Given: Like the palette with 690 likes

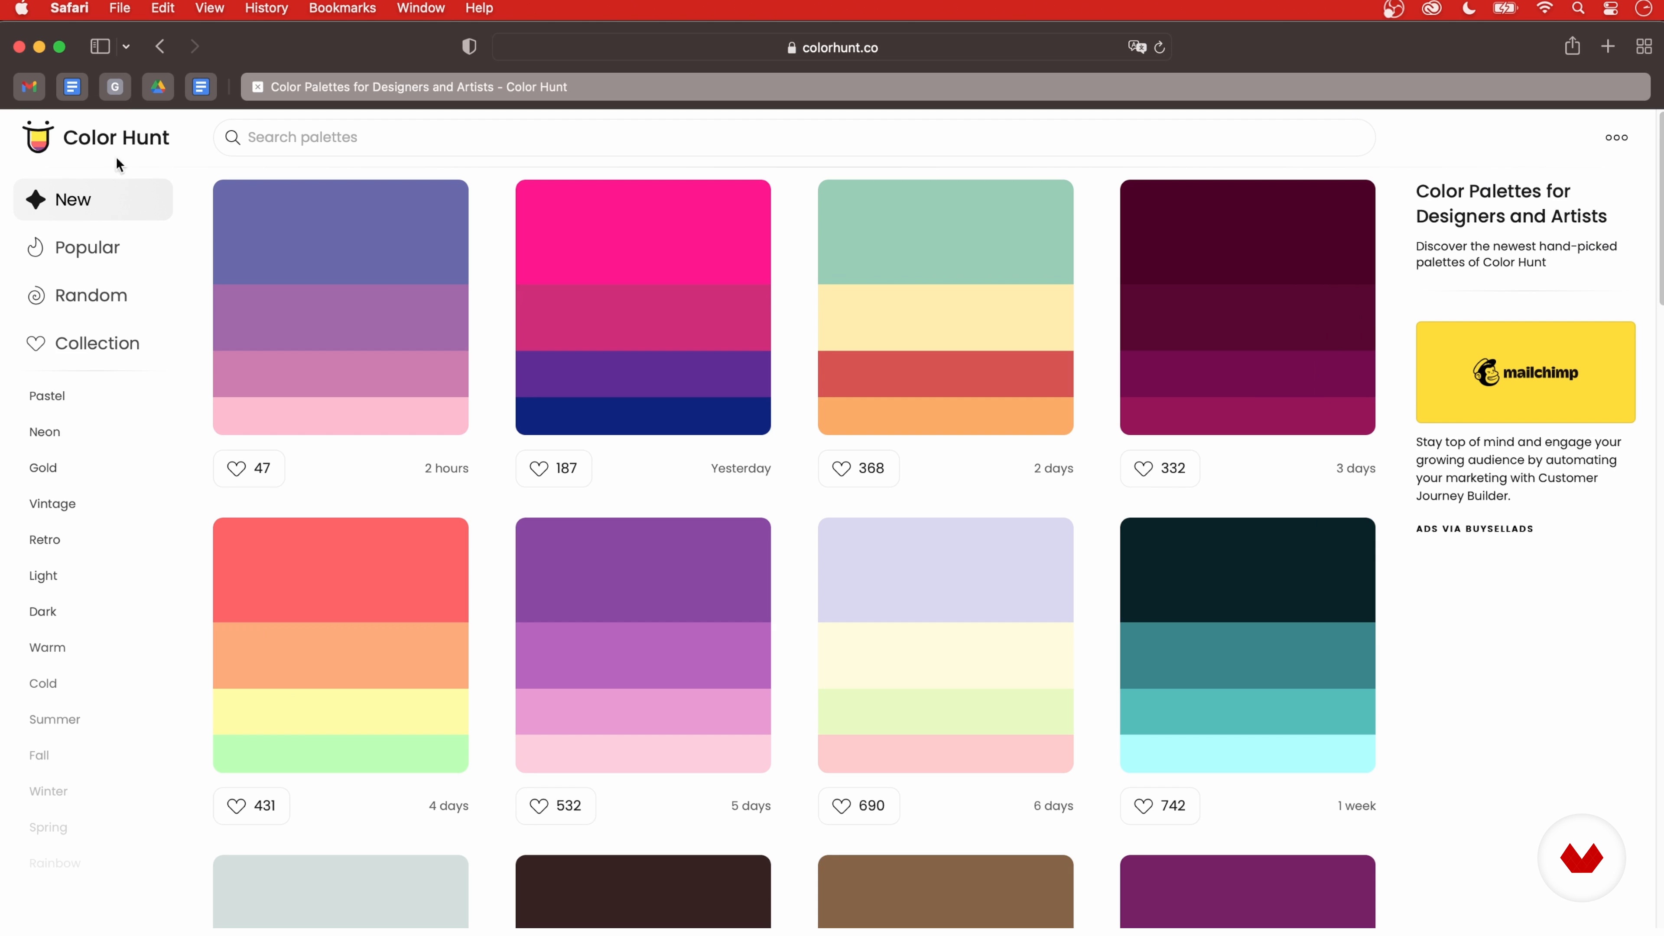Looking at the screenshot, I should 858,806.
